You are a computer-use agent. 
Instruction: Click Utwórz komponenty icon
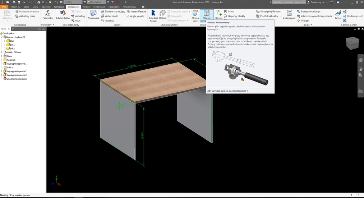pos(207,13)
